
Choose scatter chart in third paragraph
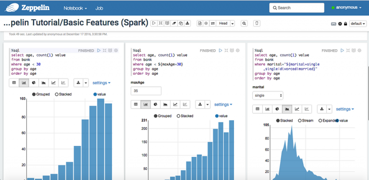coord(307,109)
